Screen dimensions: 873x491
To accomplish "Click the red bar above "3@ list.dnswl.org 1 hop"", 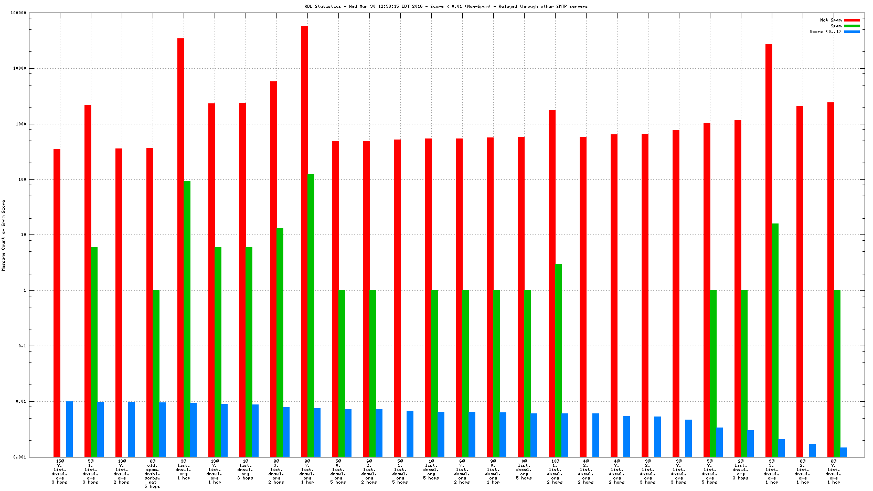I will click(x=180, y=247).
